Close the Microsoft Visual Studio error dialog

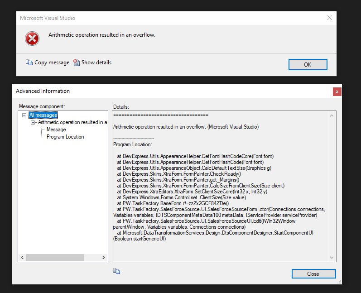coord(330,18)
